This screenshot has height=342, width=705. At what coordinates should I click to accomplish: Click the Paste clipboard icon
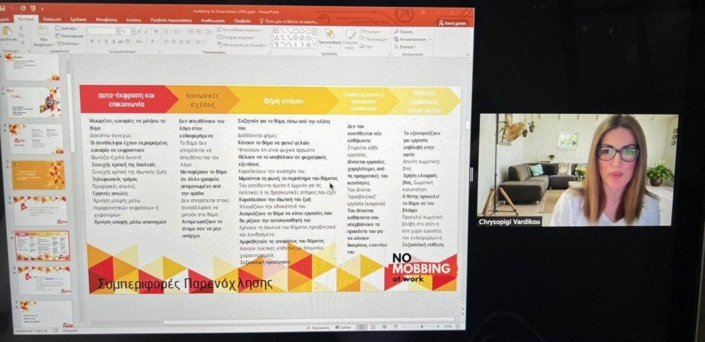click(7, 32)
